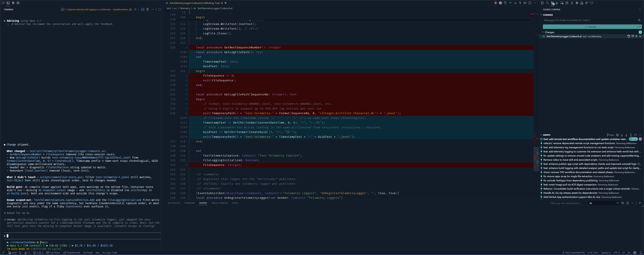
Task: Click the src breadcrumb segment
Action: (175, 8)
